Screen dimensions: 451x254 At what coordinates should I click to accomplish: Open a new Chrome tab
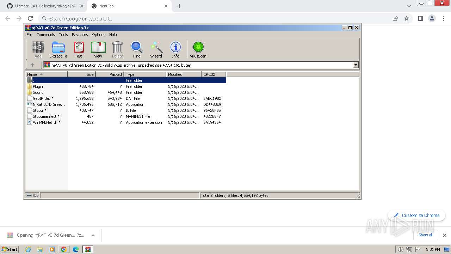click(x=179, y=6)
